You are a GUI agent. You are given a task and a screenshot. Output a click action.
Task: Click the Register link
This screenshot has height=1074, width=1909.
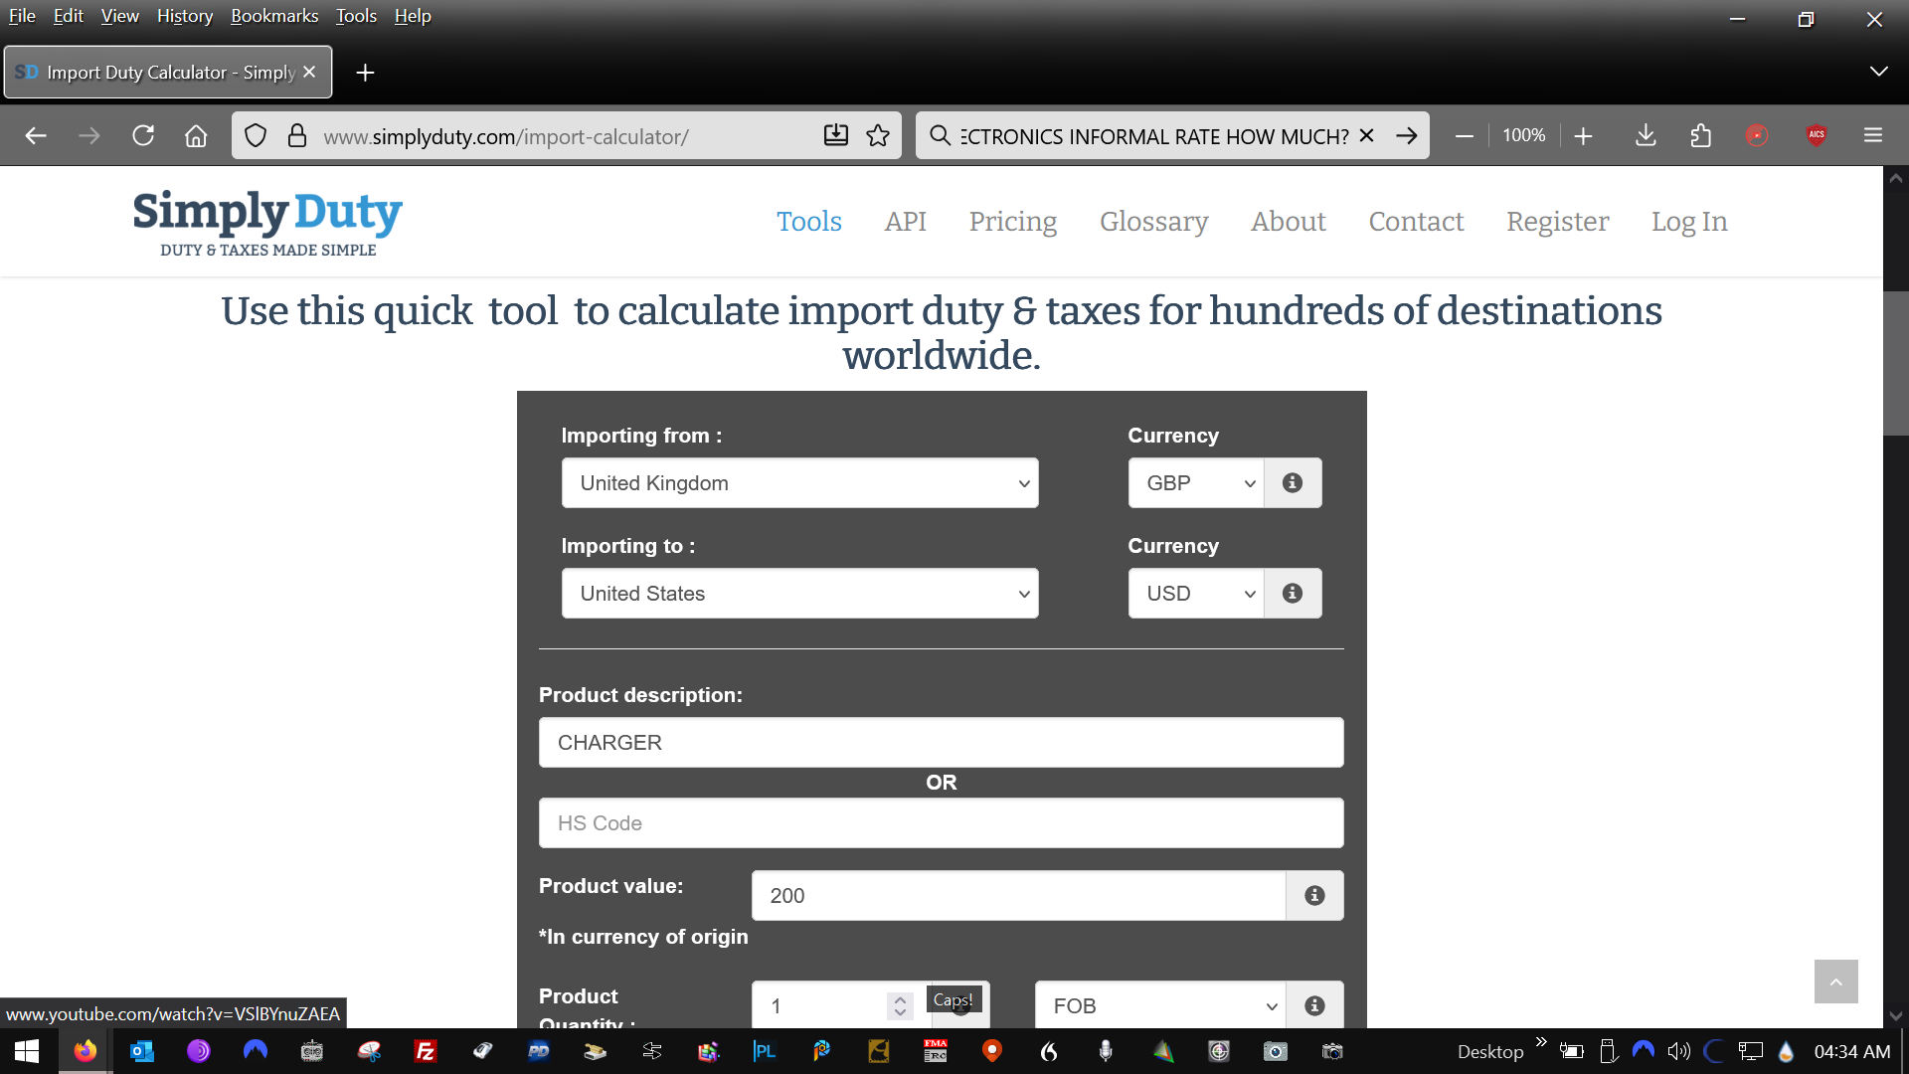1556,222
